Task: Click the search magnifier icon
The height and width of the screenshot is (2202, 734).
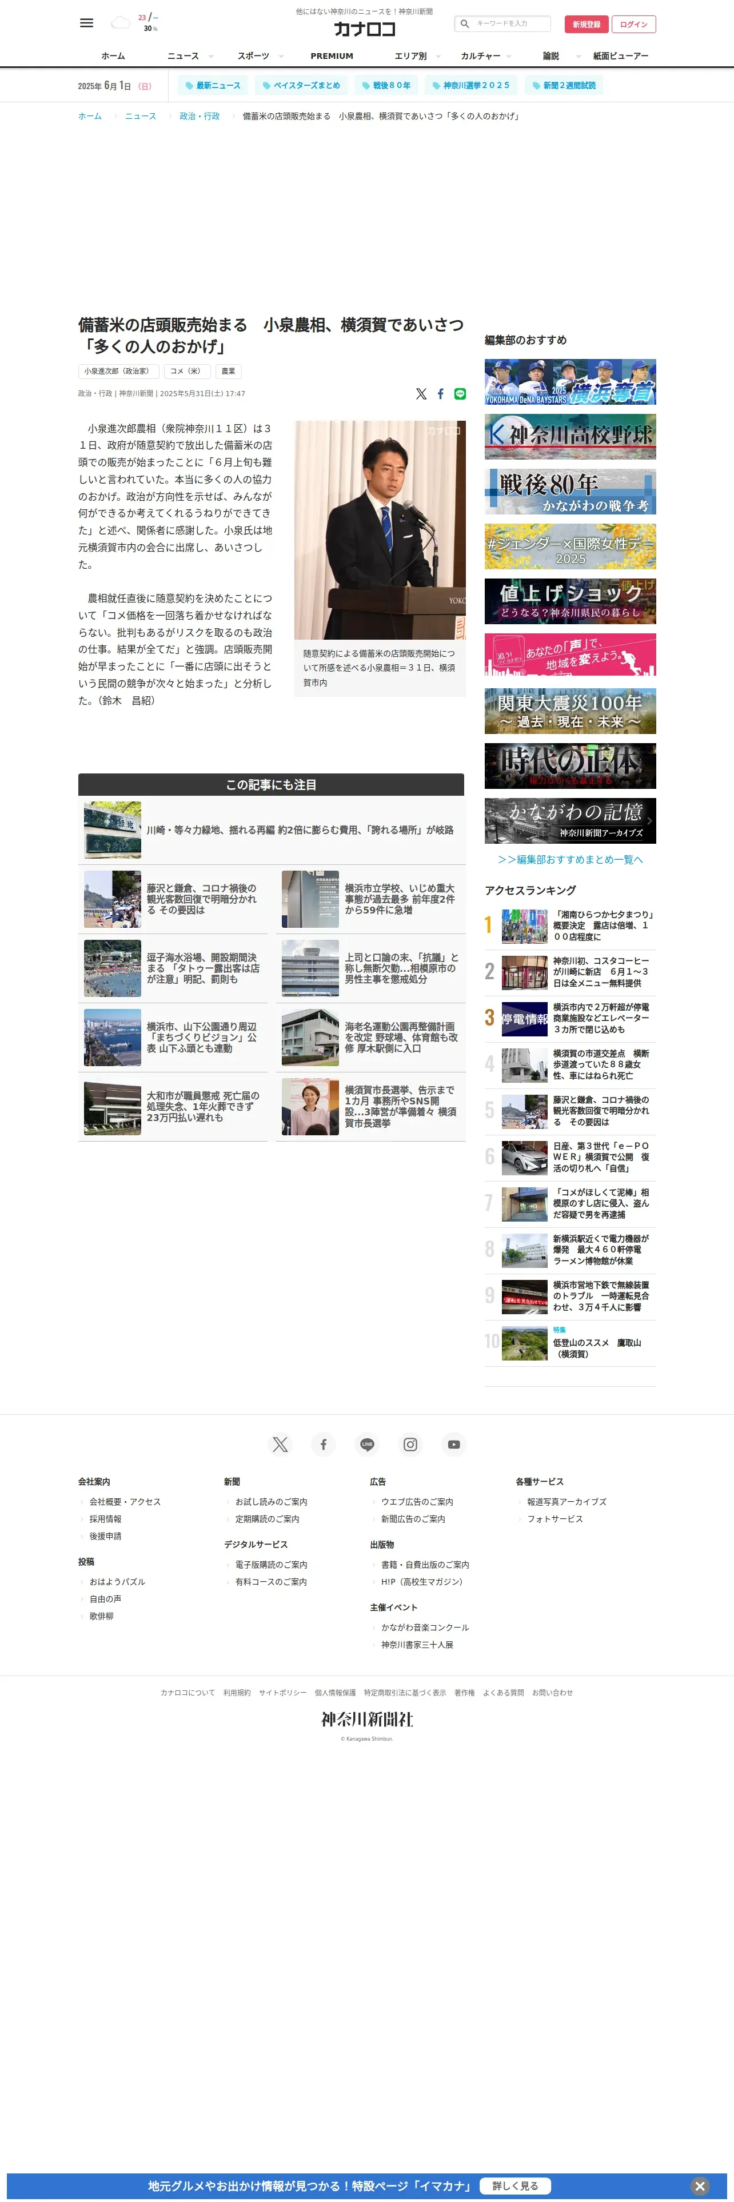Action: pos(465,24)
